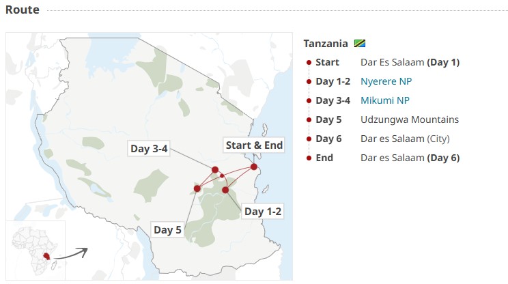Click the Udzungwa Mountains itinerary entry
Image resolution: width=508 pixels, height=284 pixels.
click(x=410, y=119)
